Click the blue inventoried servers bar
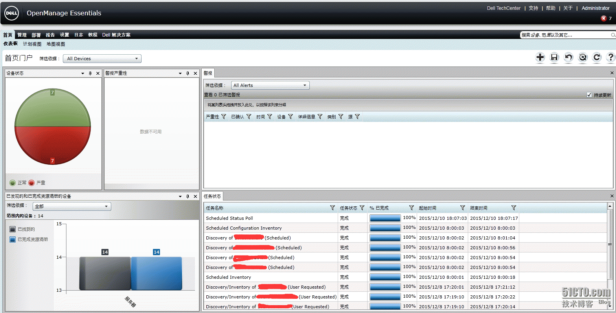This screenshot has width=616, height=313. (x=156, y=274)
